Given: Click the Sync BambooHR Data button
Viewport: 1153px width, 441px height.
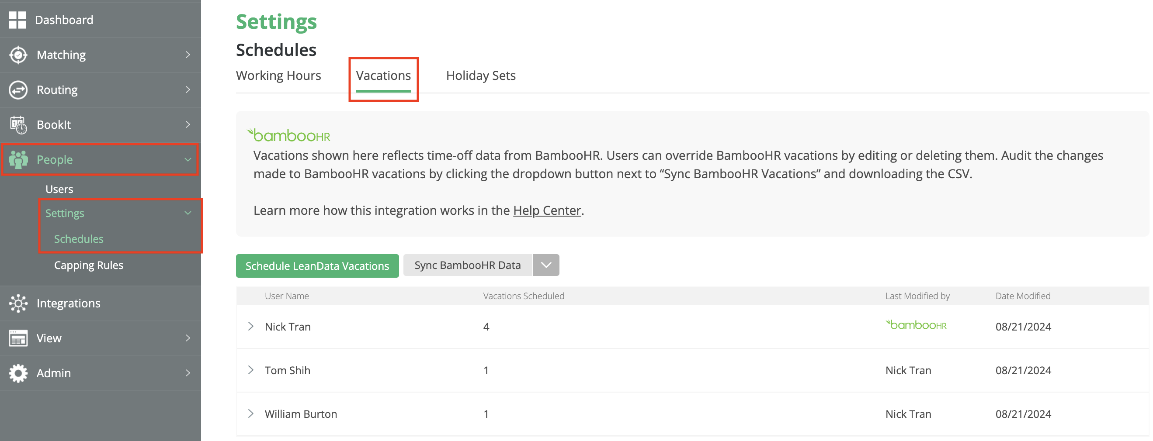Looking at the screenshot, I should pyautogui.click(x=467, y=265).
